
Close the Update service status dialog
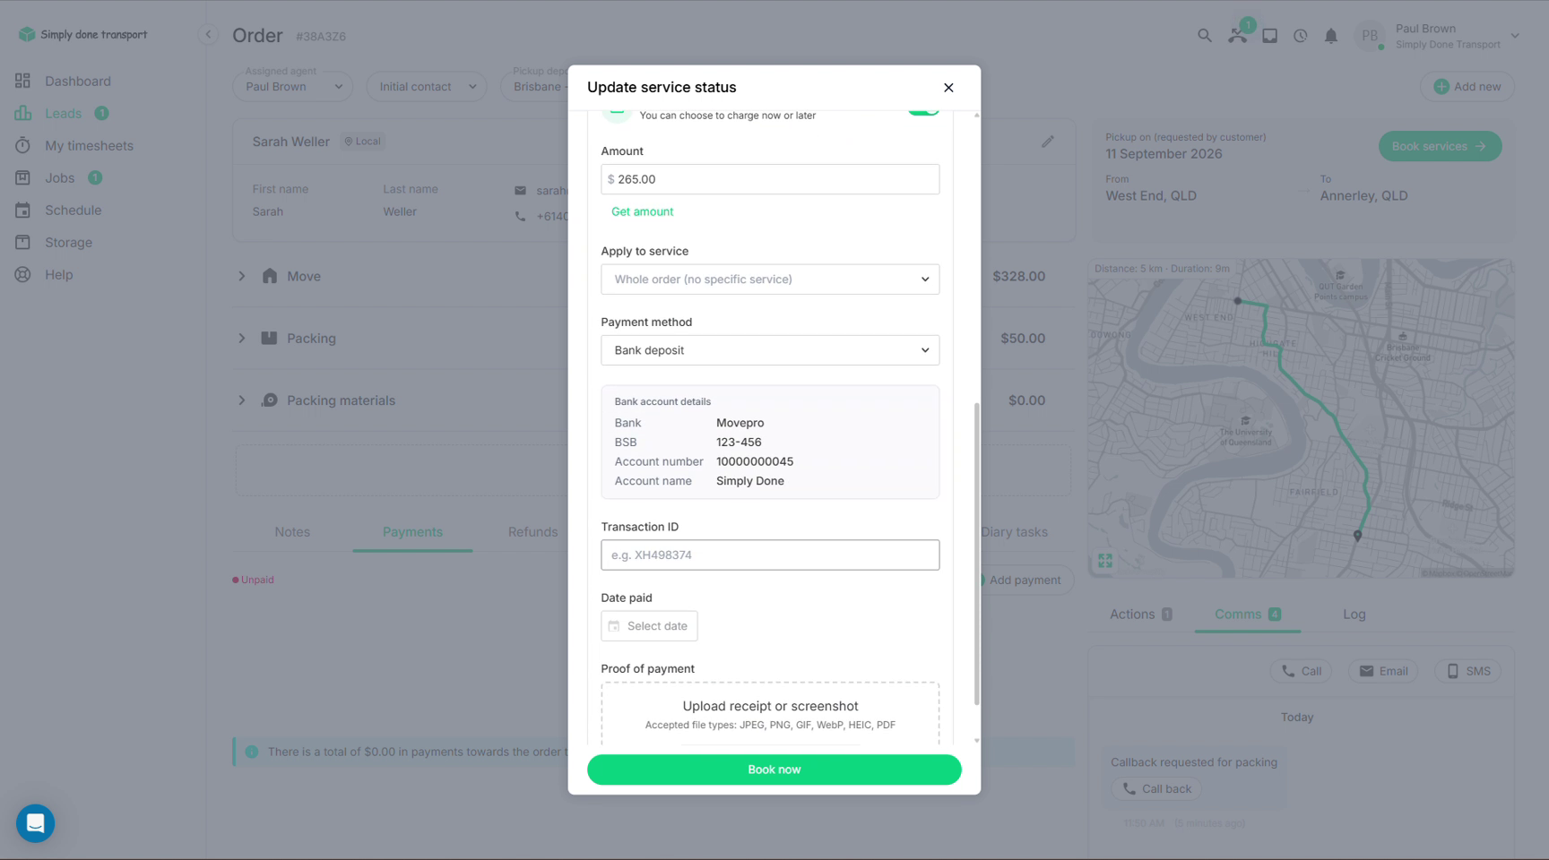click(948, 87)
